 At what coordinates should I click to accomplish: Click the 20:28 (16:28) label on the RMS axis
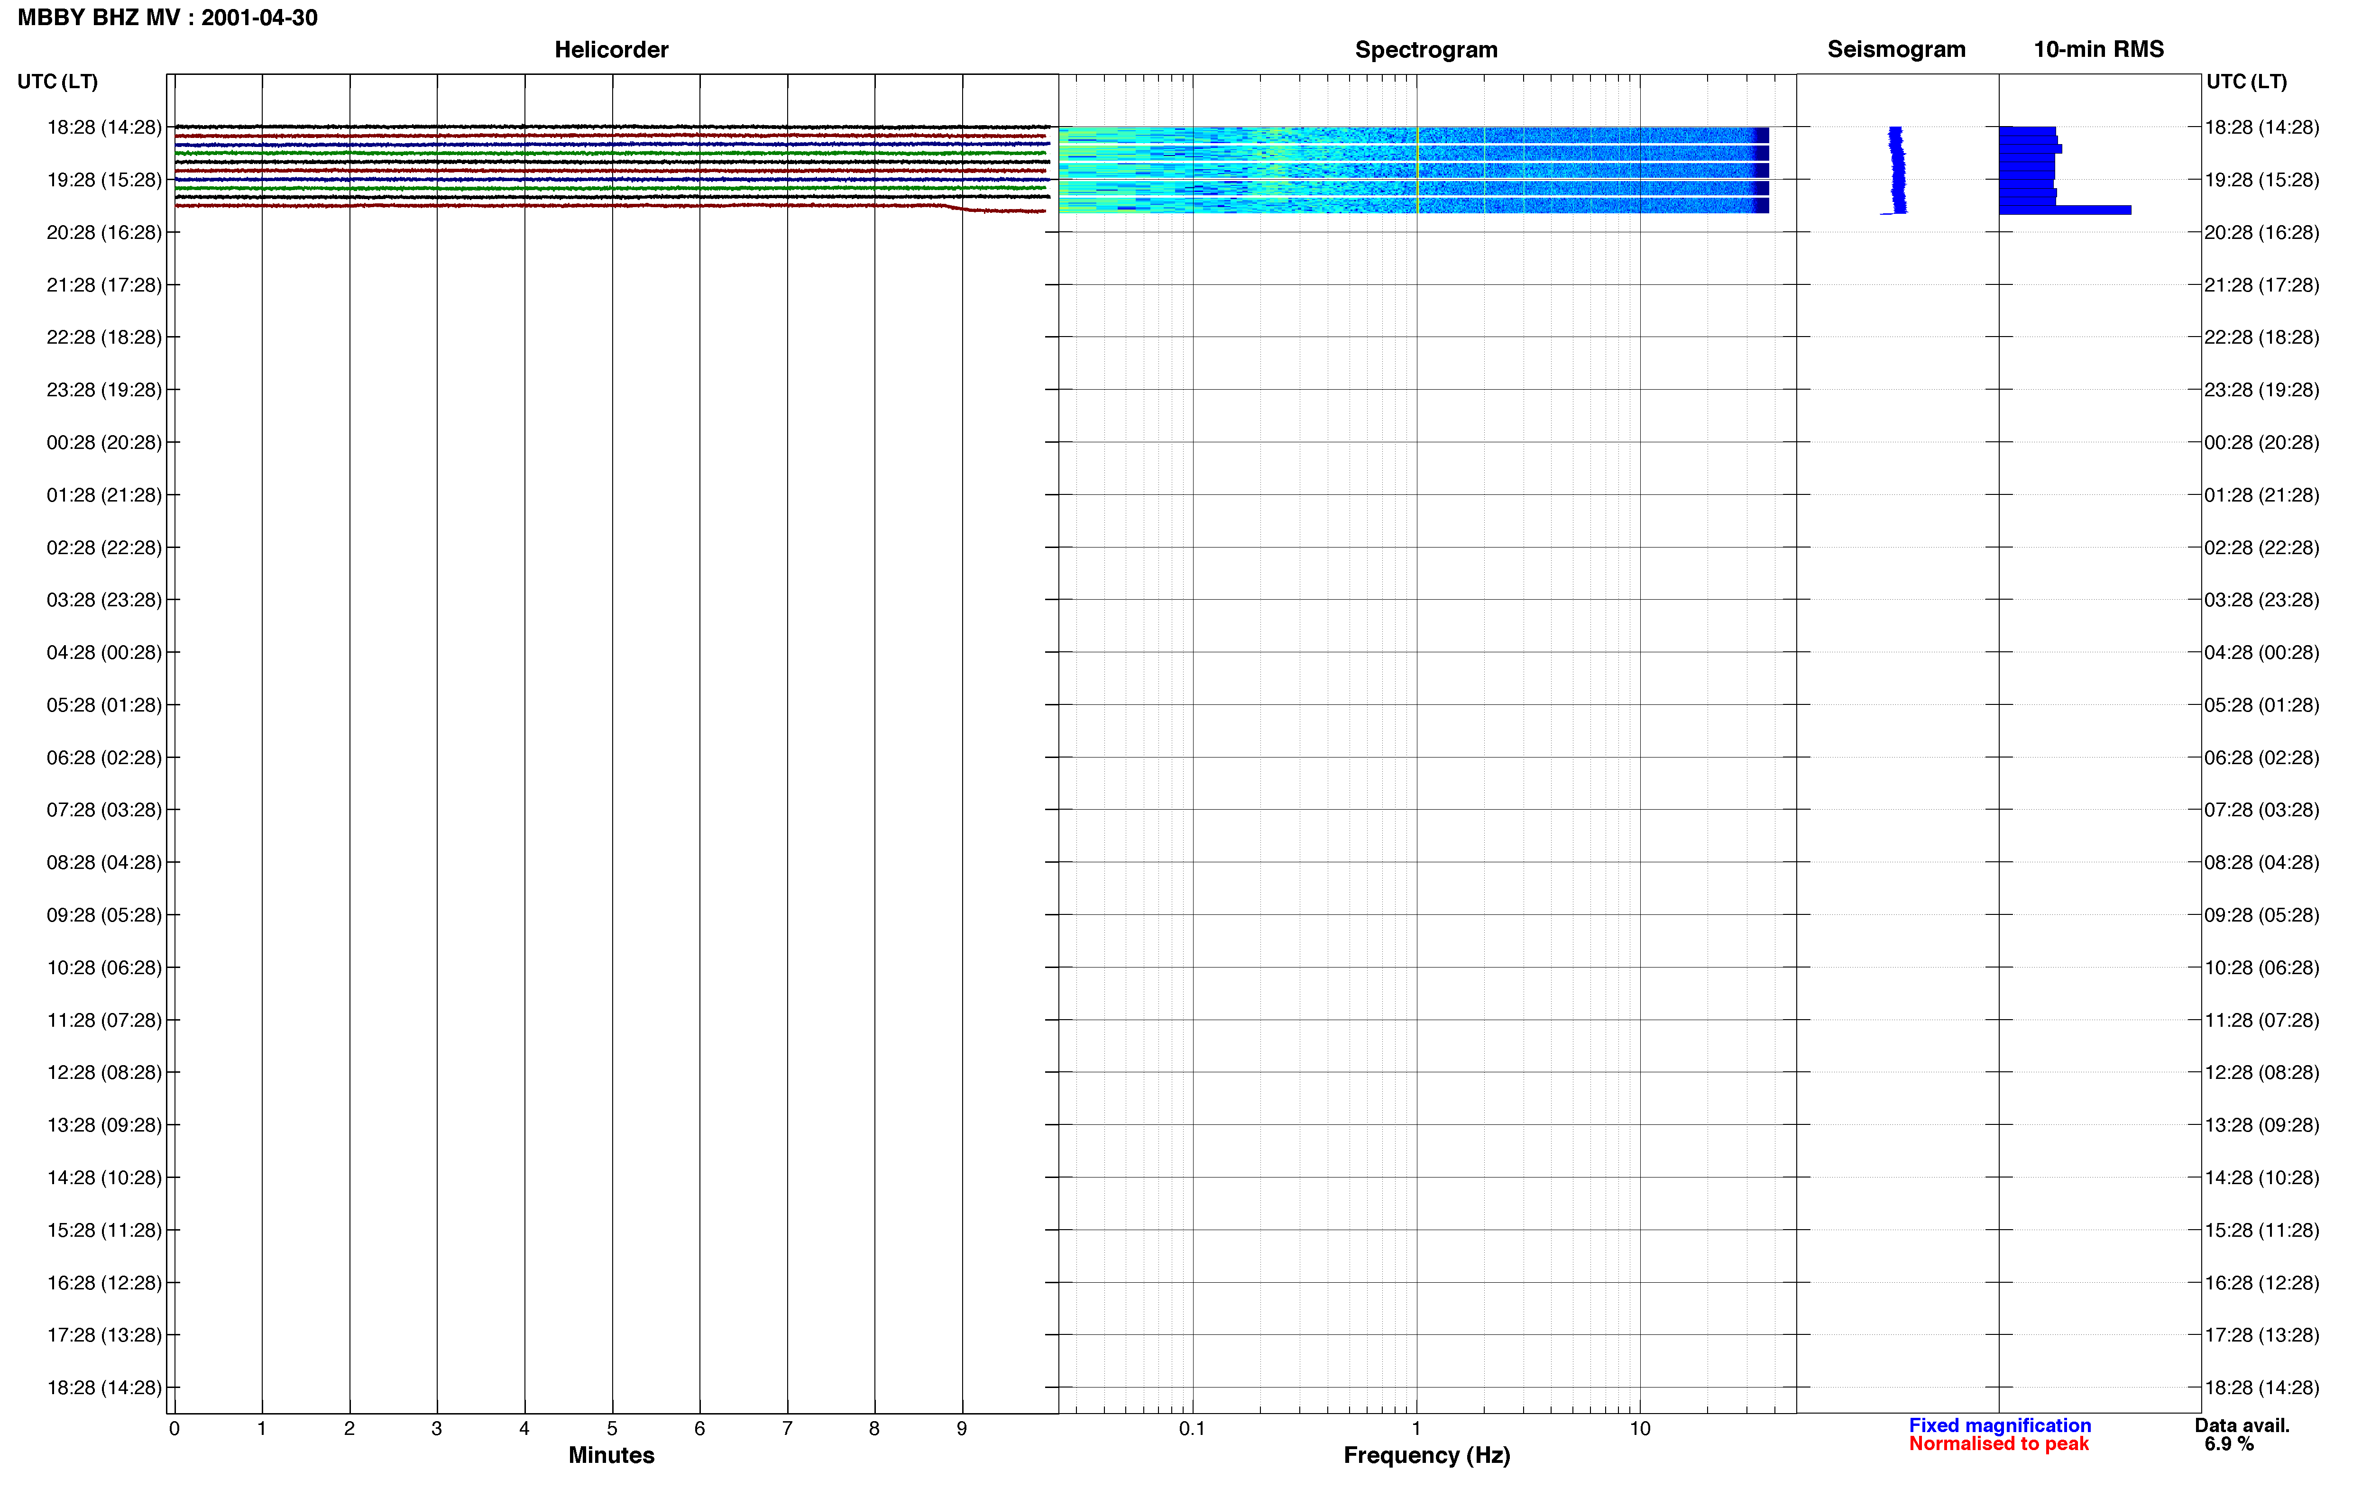(2262, 232)
